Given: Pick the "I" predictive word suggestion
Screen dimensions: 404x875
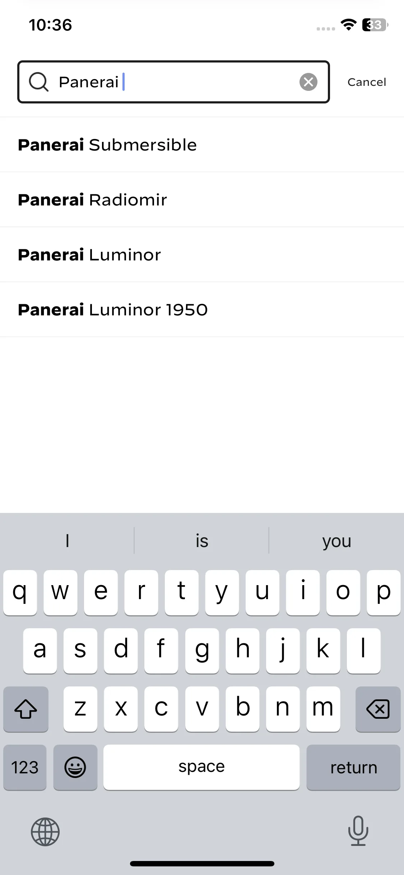Looking at the screenshot, I should point(67,541).
